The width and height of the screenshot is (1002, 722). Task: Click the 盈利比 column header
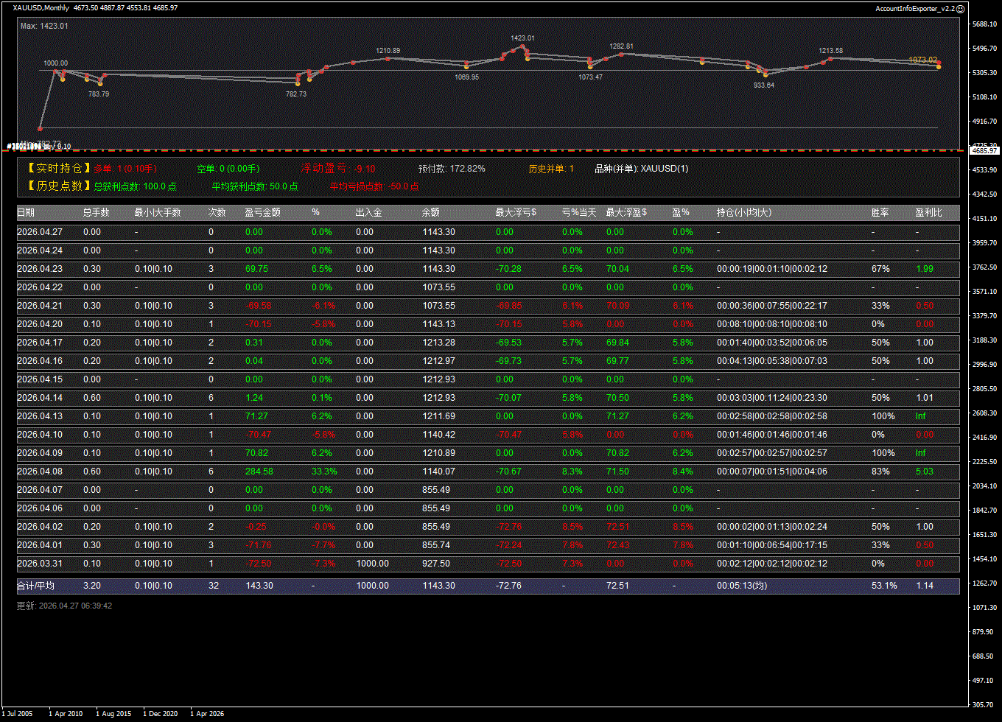tap(927, 212)
